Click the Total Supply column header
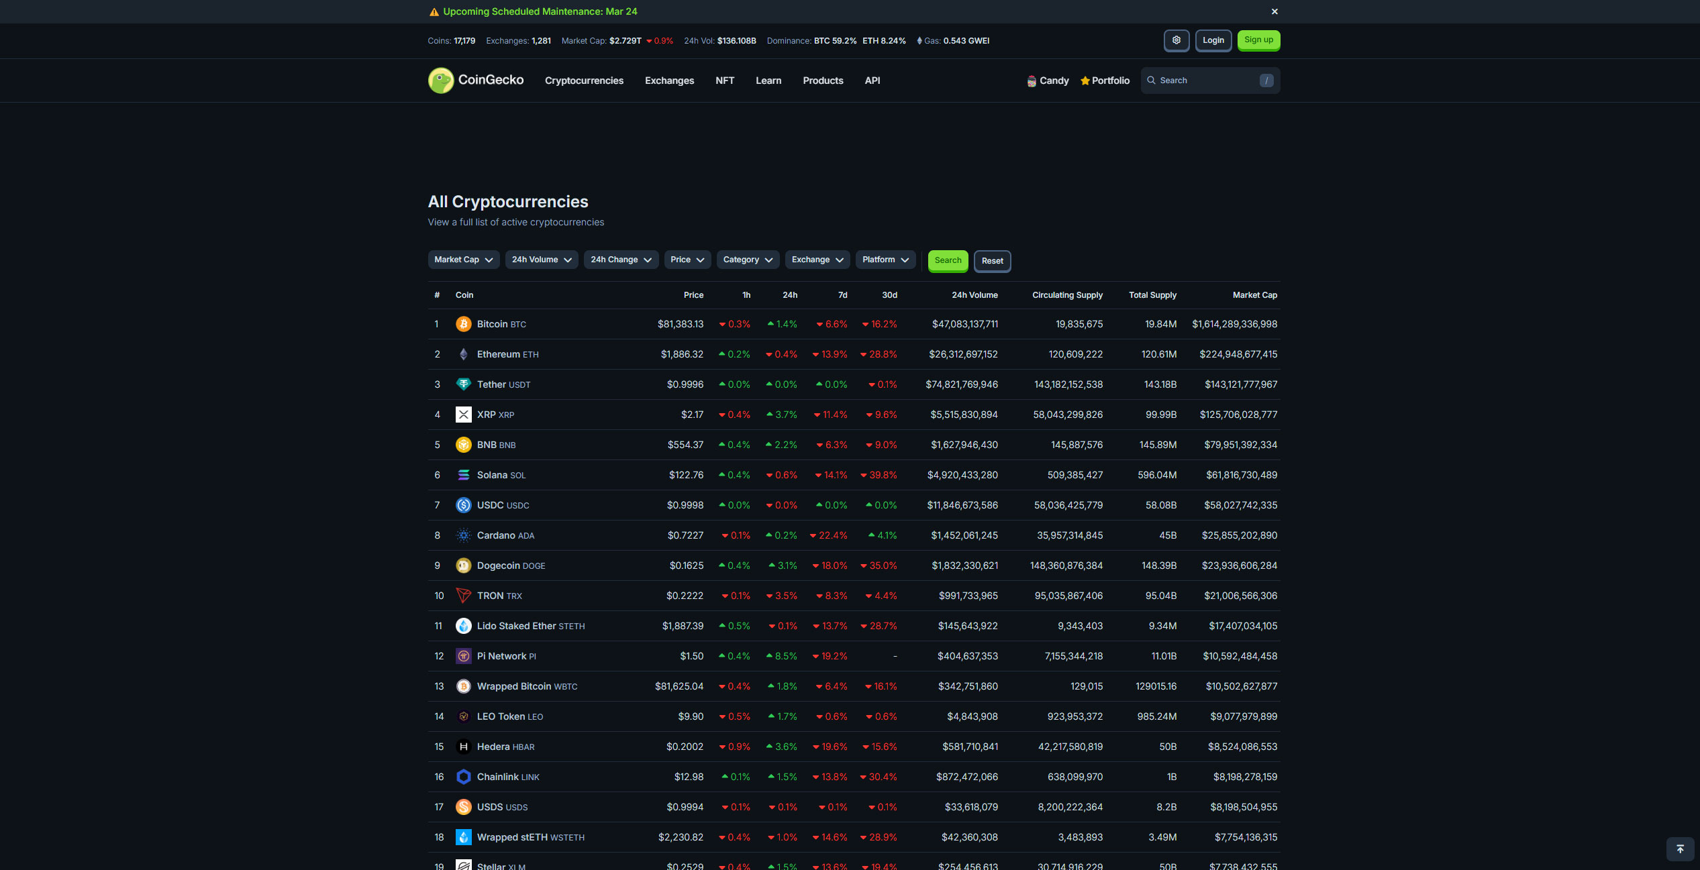 [1152, 295]
